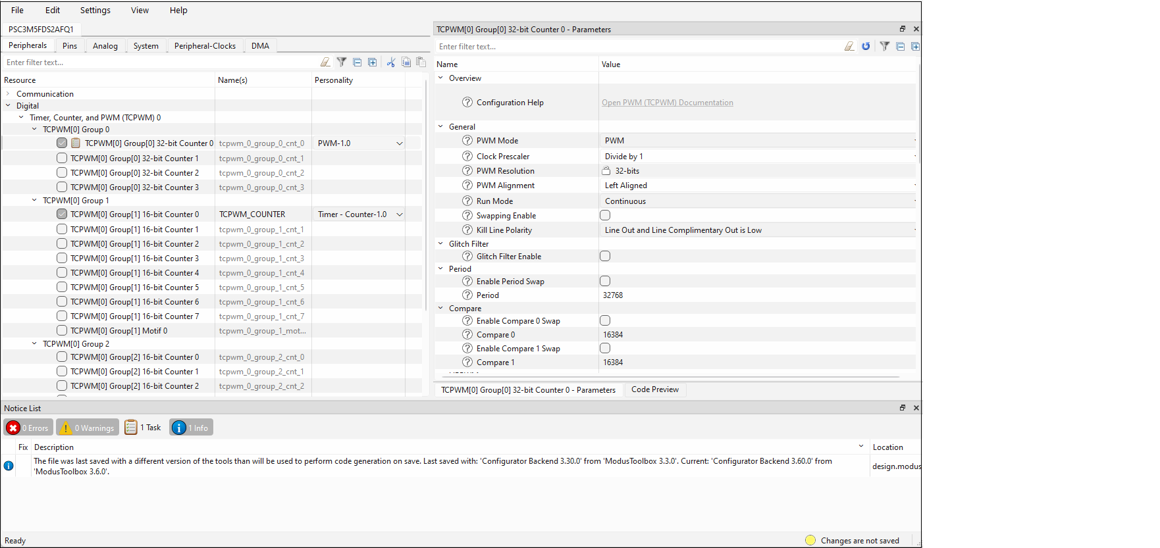
Task: Open the Settings menu
Action: point(95,11)
